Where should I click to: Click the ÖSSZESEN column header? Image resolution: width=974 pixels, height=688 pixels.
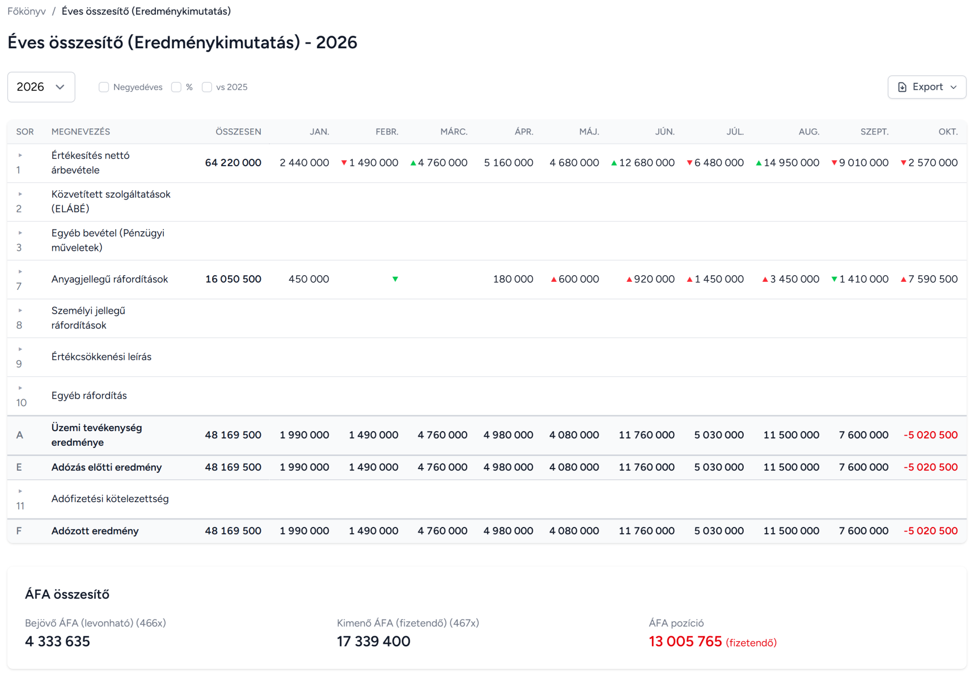(x=238, y=132)
